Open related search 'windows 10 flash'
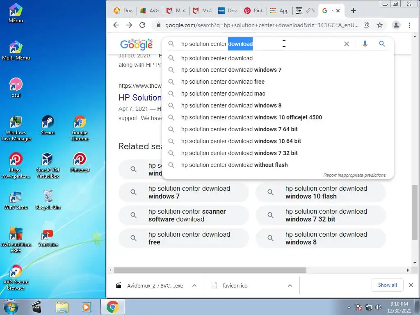This screenshot has height=315, width=420. pyautogui.click(x=321, y=192)
